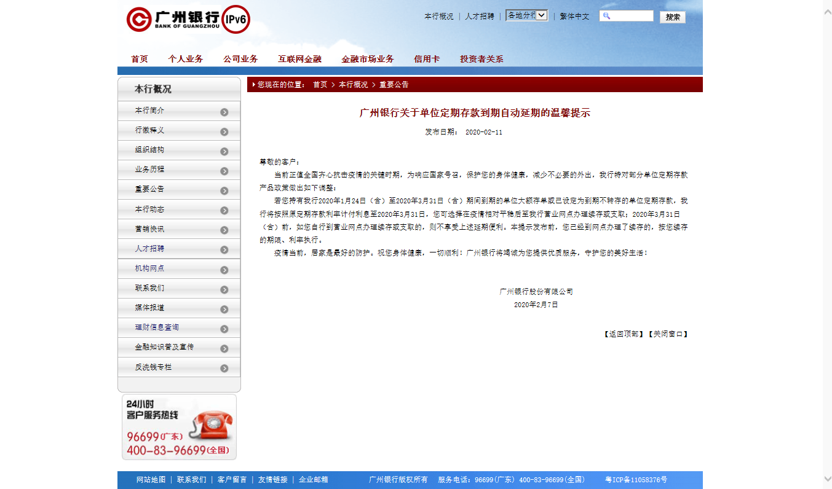Open the 首页 main navigation tab
The image size is (832, 489).
[x=140, y=59]
